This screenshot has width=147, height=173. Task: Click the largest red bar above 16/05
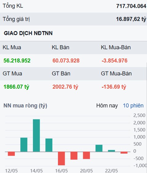click(x=61, y=159)
